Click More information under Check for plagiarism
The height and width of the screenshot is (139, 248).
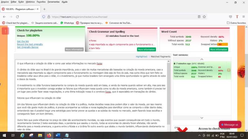[74, 49]
